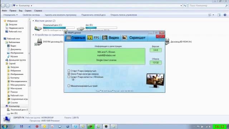This screenshot has width=229, height=129.
Task: Collapse the Жесткие диски group
Action: click(33, 21)
